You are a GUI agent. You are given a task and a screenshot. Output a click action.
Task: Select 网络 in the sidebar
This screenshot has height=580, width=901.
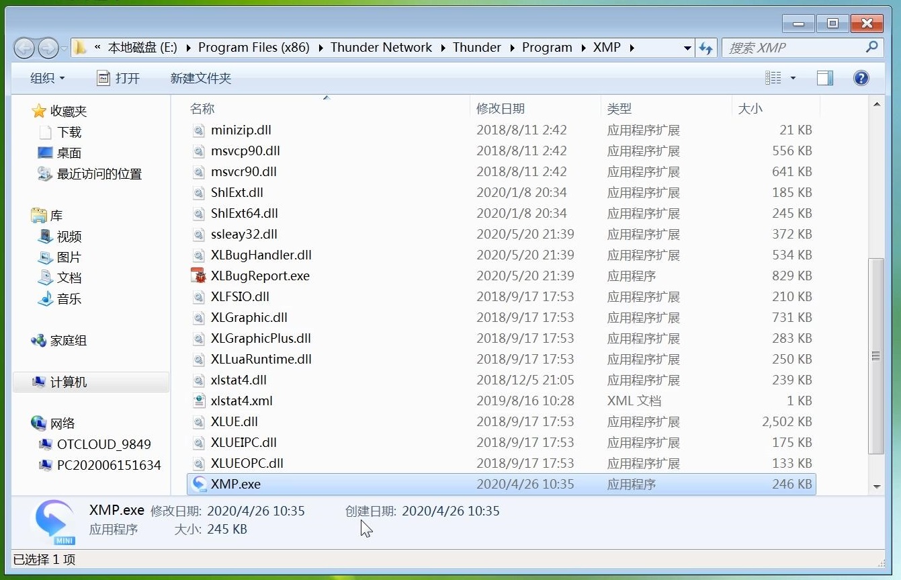[53, 424]
